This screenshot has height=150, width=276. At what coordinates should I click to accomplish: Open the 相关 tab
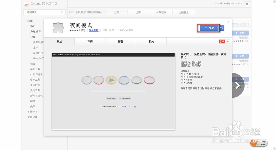coord(151,41)
